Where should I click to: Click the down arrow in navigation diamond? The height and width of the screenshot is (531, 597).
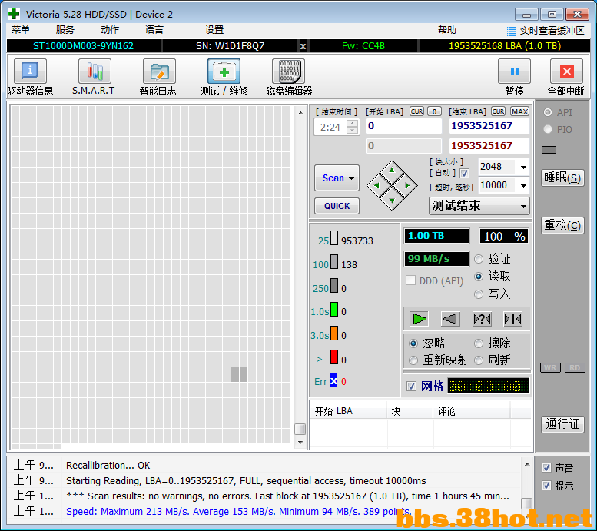click(x=392, y=201)
